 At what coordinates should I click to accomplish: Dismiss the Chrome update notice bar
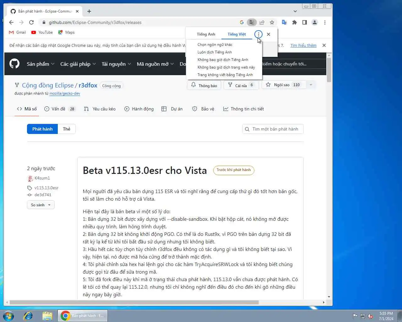coord(324,45)
